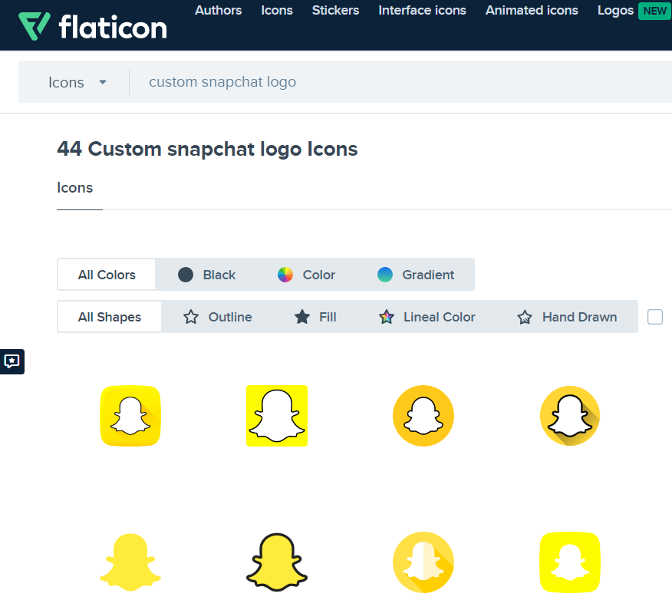672x613 pixels.
Task: Open the Logos navigation item
Action: (x=615, y=10)
